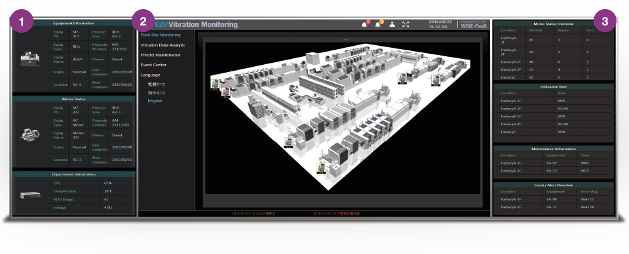Click FactoryA-1F row in Motor Status Overview
Viewport: 629px width, 254px height.
pos(553,40)
